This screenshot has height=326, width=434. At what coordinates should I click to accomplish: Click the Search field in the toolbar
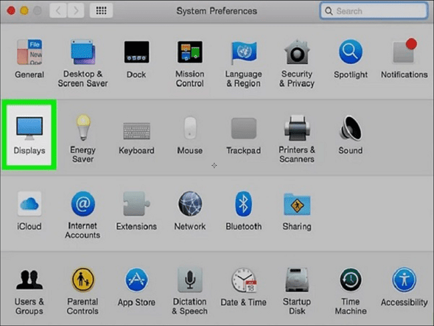374,11
